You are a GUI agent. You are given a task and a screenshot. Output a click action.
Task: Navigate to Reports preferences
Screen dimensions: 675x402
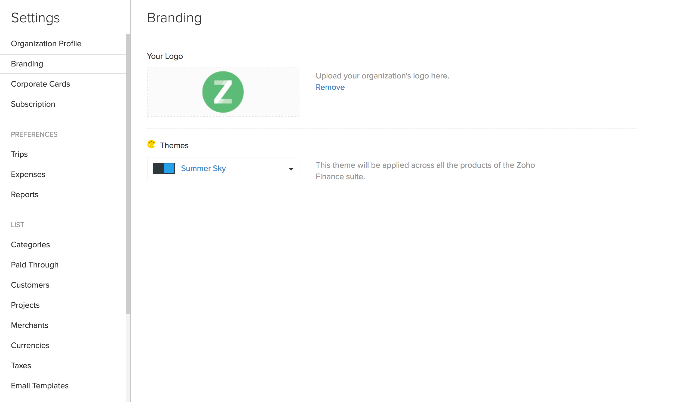[x=24, y=194]
